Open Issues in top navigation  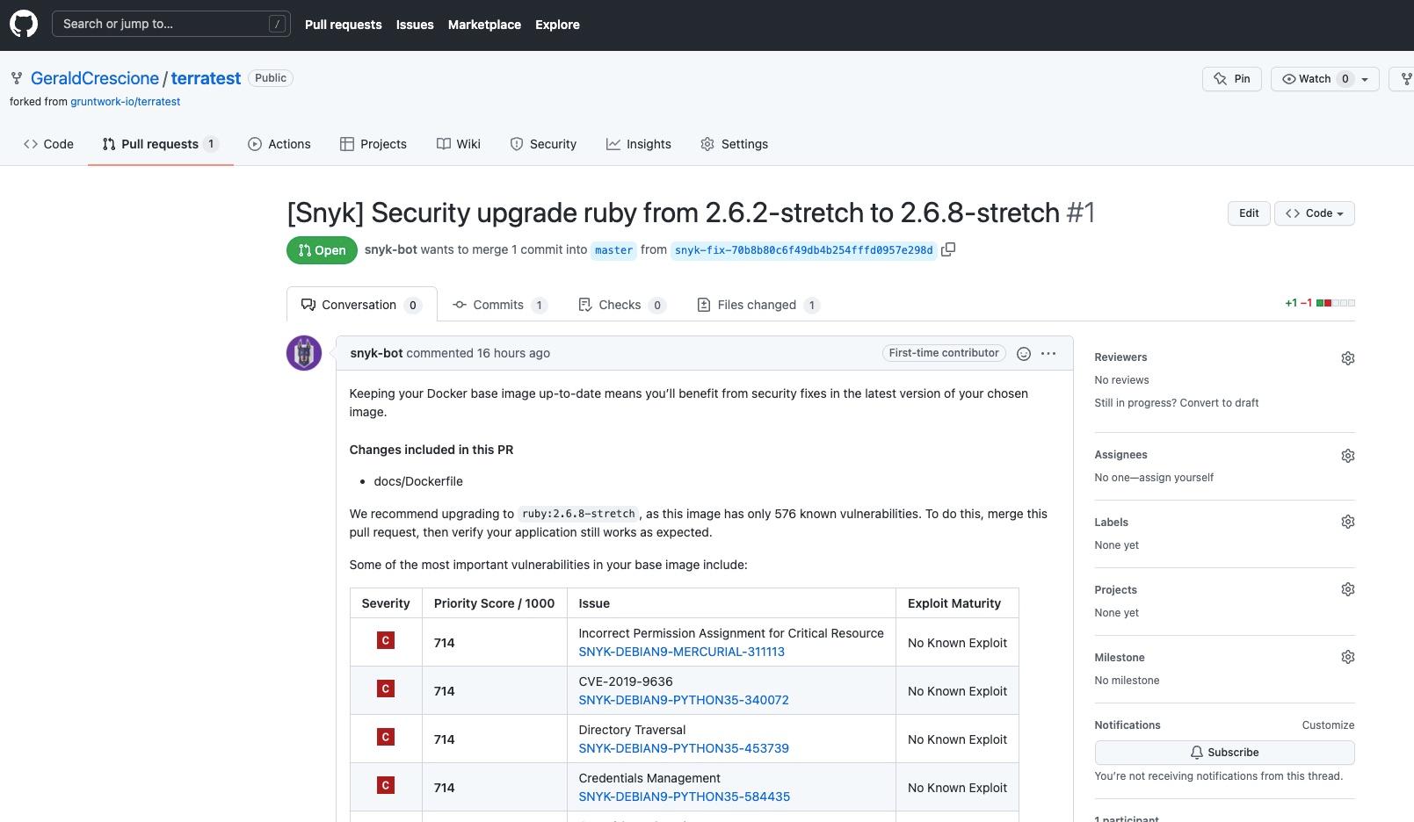point(415,25)
